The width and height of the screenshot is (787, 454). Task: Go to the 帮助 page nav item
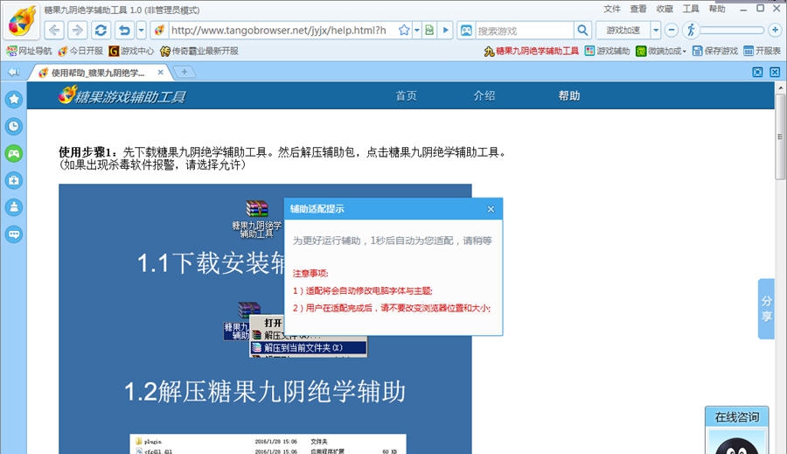(569, 95)
